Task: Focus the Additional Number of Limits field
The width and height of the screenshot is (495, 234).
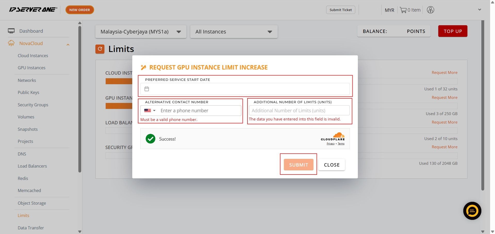Action: point(299,111)
